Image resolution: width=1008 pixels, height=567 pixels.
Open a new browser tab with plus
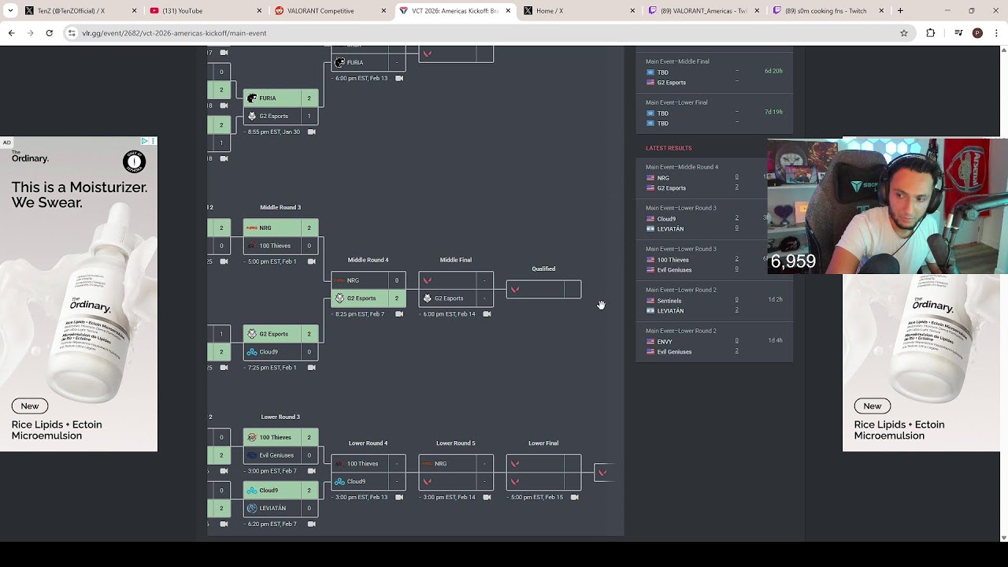tap(900, 11)
